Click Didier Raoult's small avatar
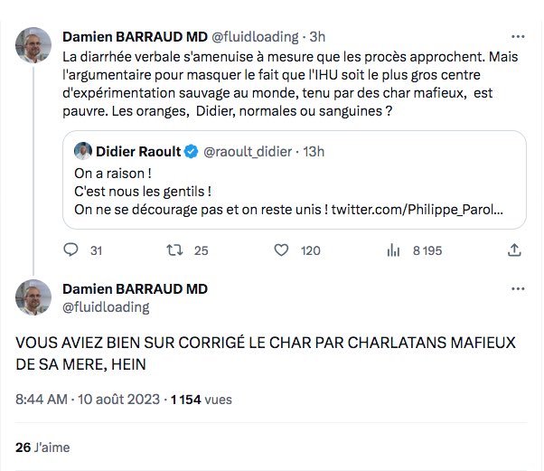Viewport: 544px width, 471px height. pyautogui.click(x=85, y=151)
